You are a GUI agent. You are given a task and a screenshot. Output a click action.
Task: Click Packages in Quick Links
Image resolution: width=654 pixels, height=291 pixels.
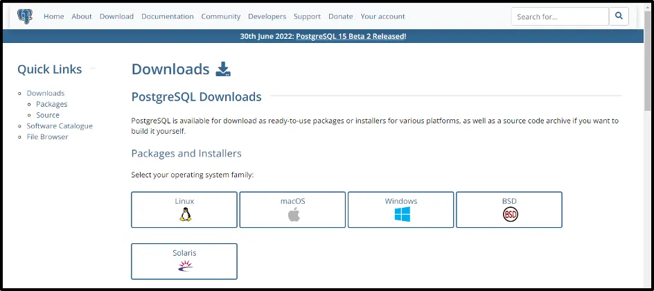coord(52,104)
